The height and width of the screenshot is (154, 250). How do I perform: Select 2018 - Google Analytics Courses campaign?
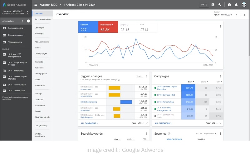(x=17, y=64)
